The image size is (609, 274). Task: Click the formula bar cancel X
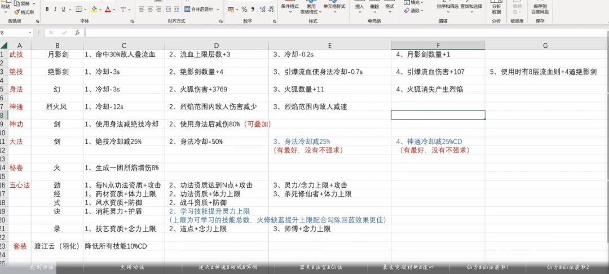[51, 33]
